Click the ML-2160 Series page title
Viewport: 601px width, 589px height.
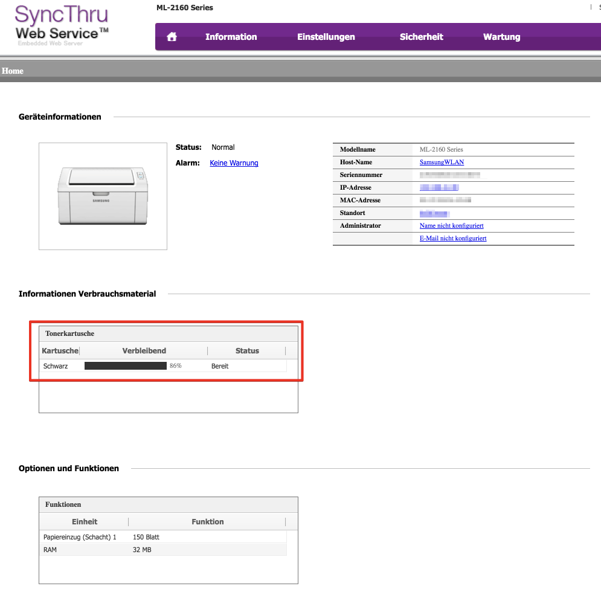pyautogui.click(x=185, y=8)
